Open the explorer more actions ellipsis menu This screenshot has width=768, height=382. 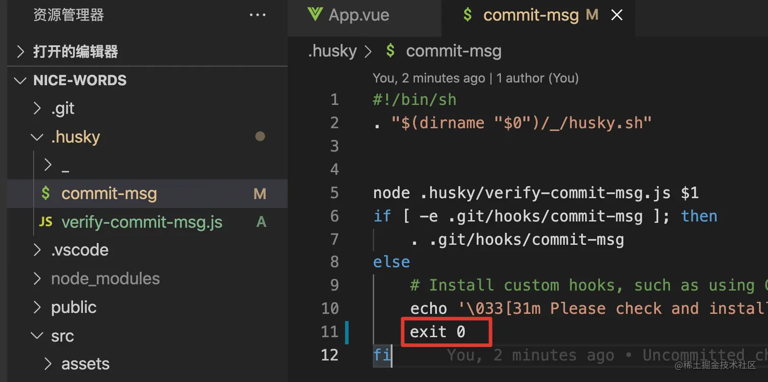[x=258, y=15]
